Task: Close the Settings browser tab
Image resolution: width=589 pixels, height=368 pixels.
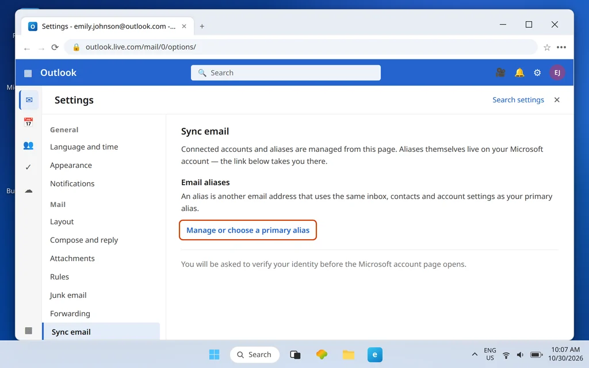Action: click(184, 26)
